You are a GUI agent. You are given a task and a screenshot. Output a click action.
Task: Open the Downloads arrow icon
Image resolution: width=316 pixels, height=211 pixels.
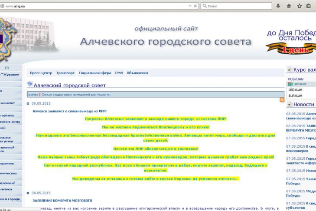[278, 6]
